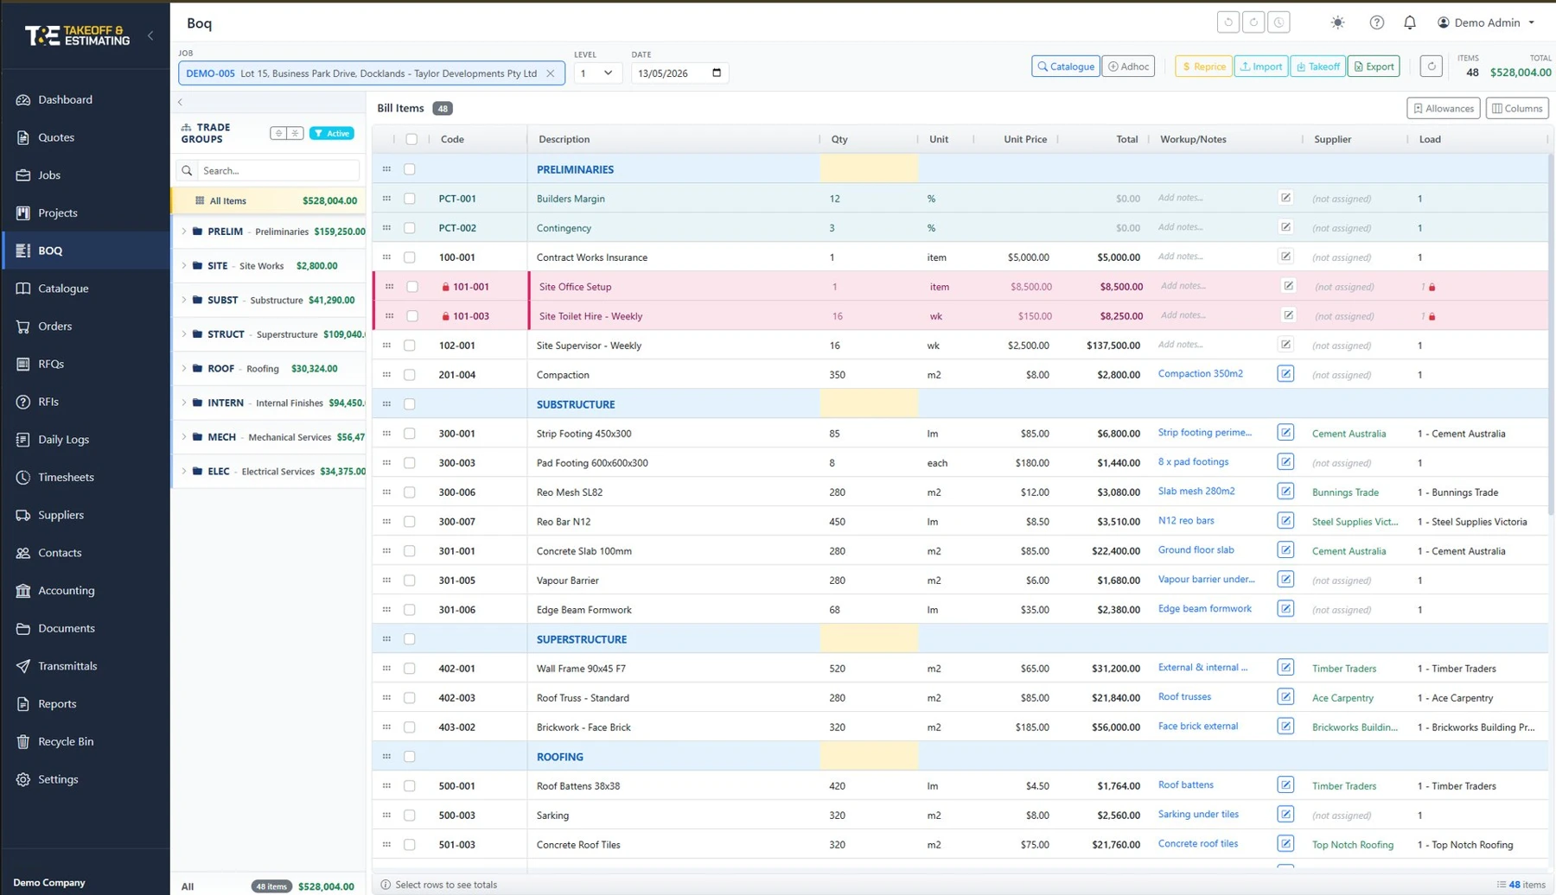Click the Export button
The image size is (1556, 895).
click(x=1373, y=67)
